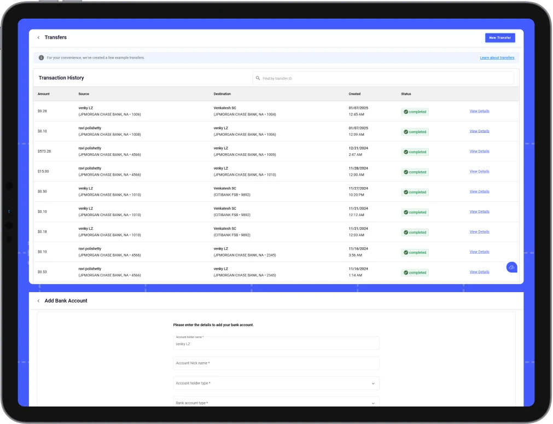Click the search magnifier icon in Transaction History

click(258, 78)
